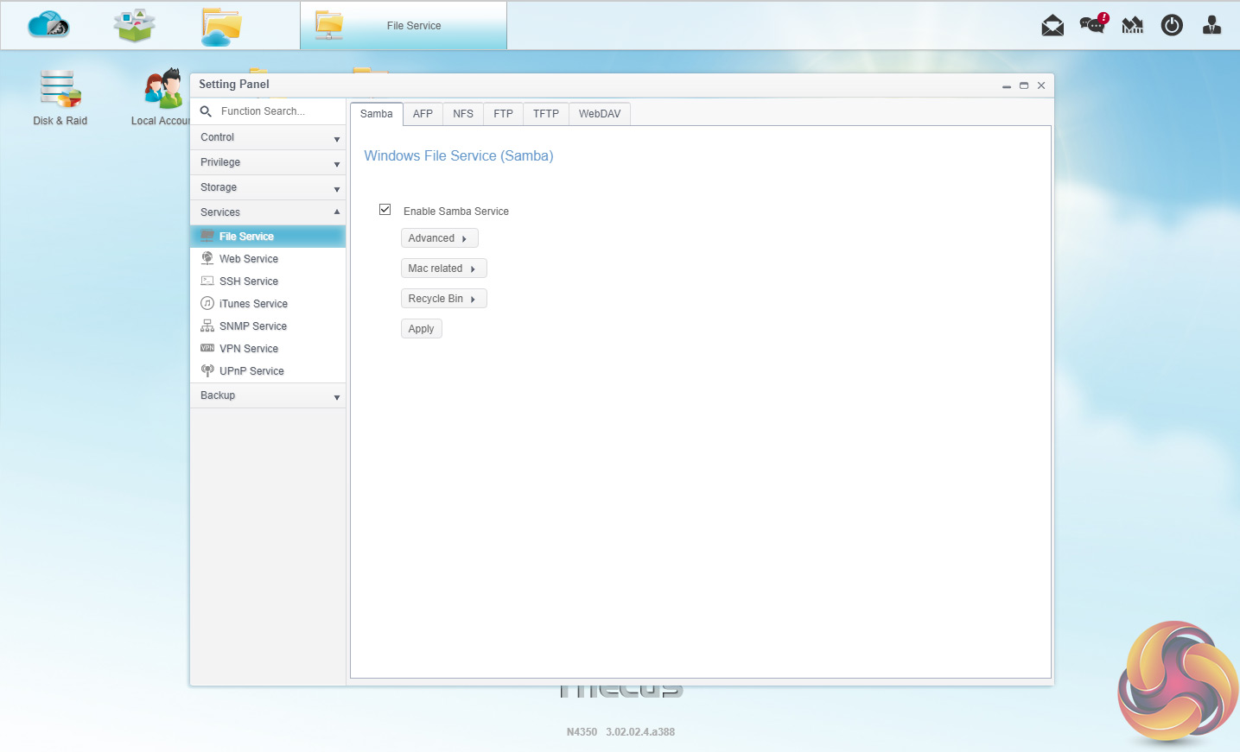
Task: Focus the Function Search field
Action: 278,111
